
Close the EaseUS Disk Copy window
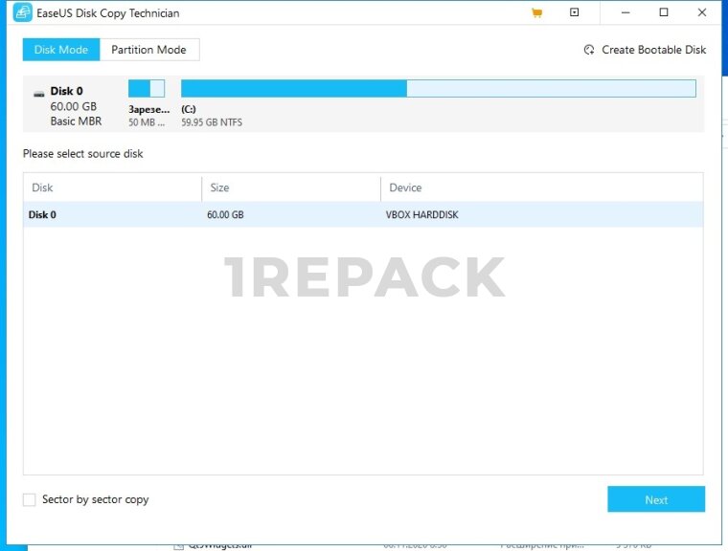tap(702, 13)
